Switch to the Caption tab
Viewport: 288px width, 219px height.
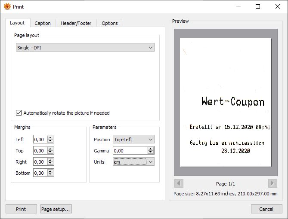(43, 23)
